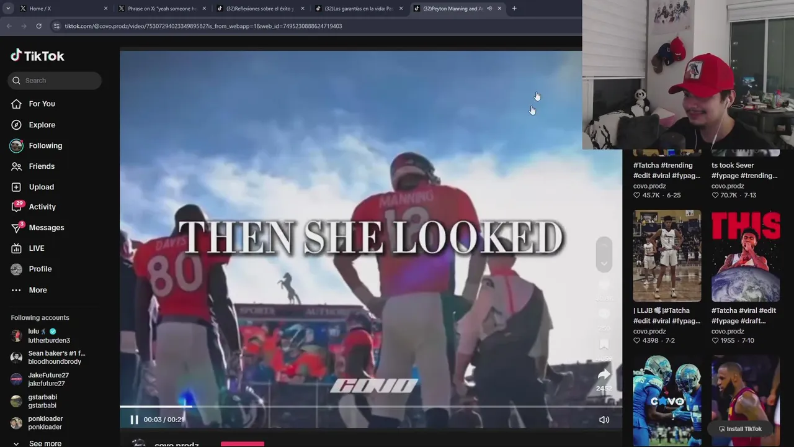Go to Friends in the sidebar
Screen dimensions: 794x447
click(33, 166)
